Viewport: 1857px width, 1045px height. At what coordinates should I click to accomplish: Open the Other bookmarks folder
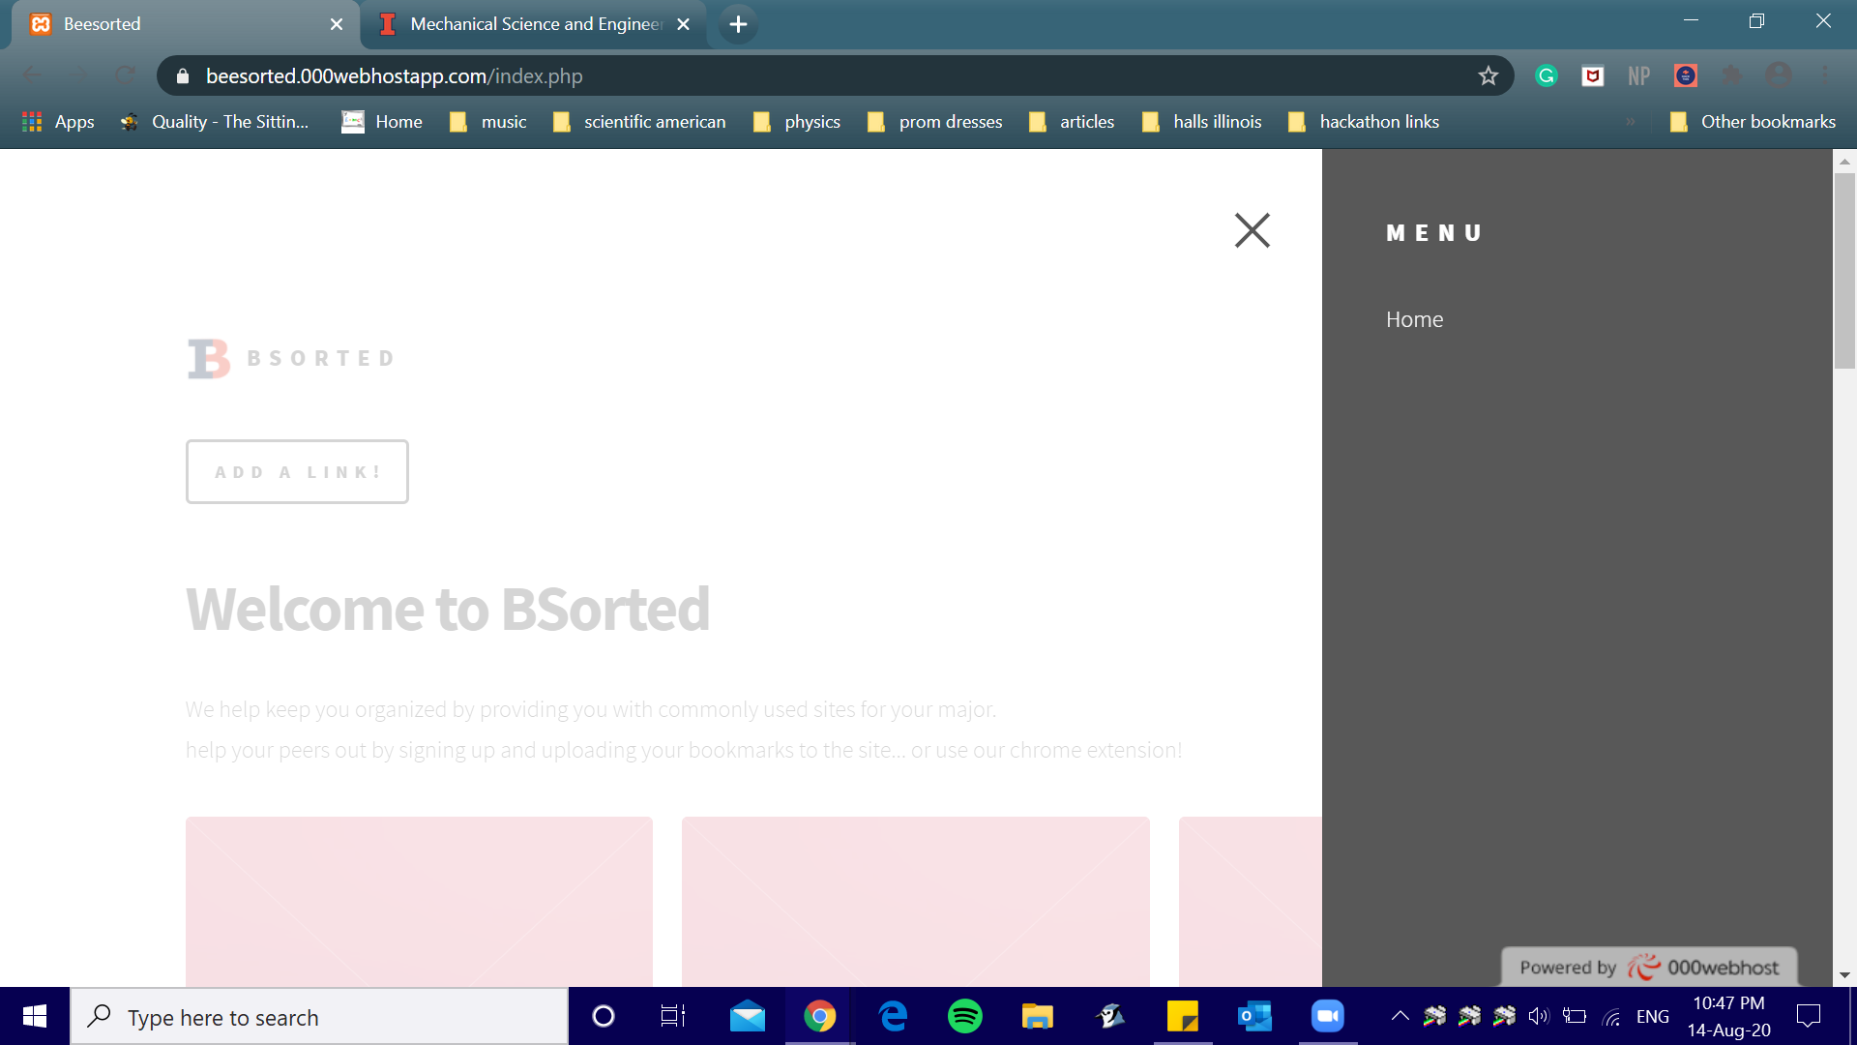pyautogui.click(x=1753, y=122)
